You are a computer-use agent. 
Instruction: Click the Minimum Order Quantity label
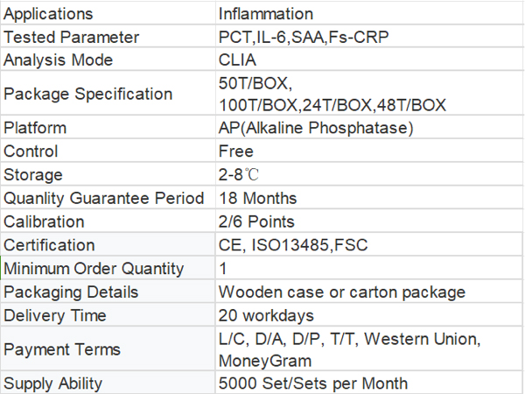coord(94,269)
